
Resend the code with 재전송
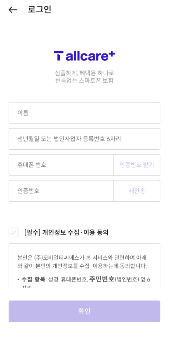(137, 191)
